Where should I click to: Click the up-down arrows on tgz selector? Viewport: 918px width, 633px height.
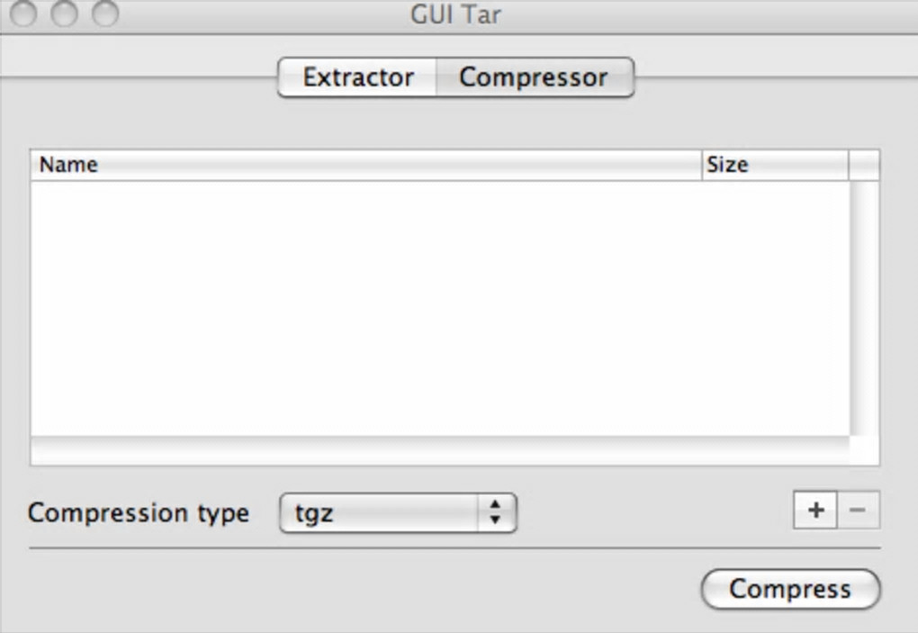point(494,513)
